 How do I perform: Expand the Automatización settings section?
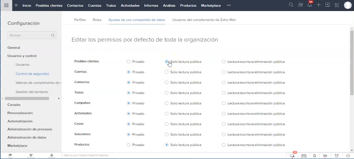(20, 121)
